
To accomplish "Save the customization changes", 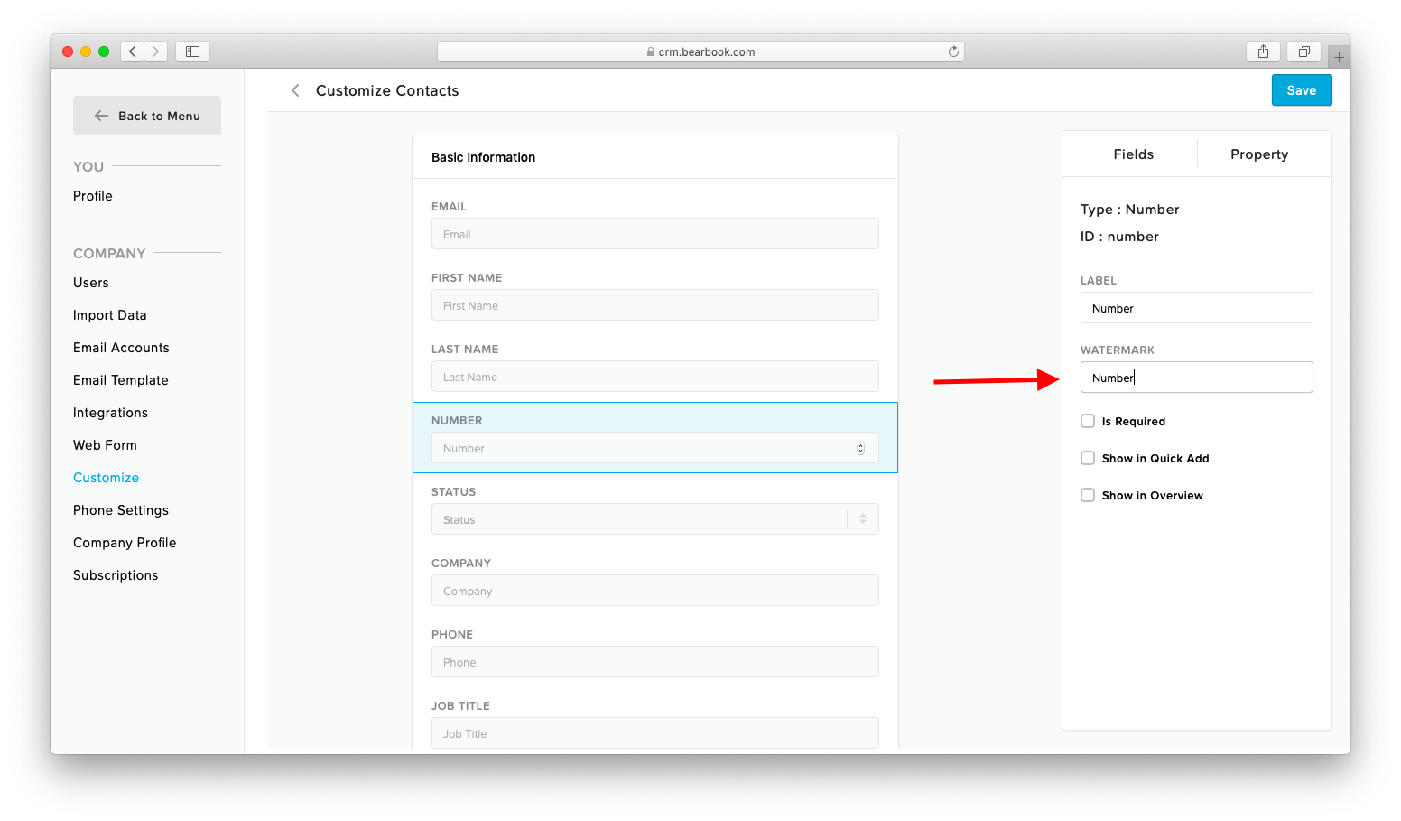I will [x=1301, y=90].
